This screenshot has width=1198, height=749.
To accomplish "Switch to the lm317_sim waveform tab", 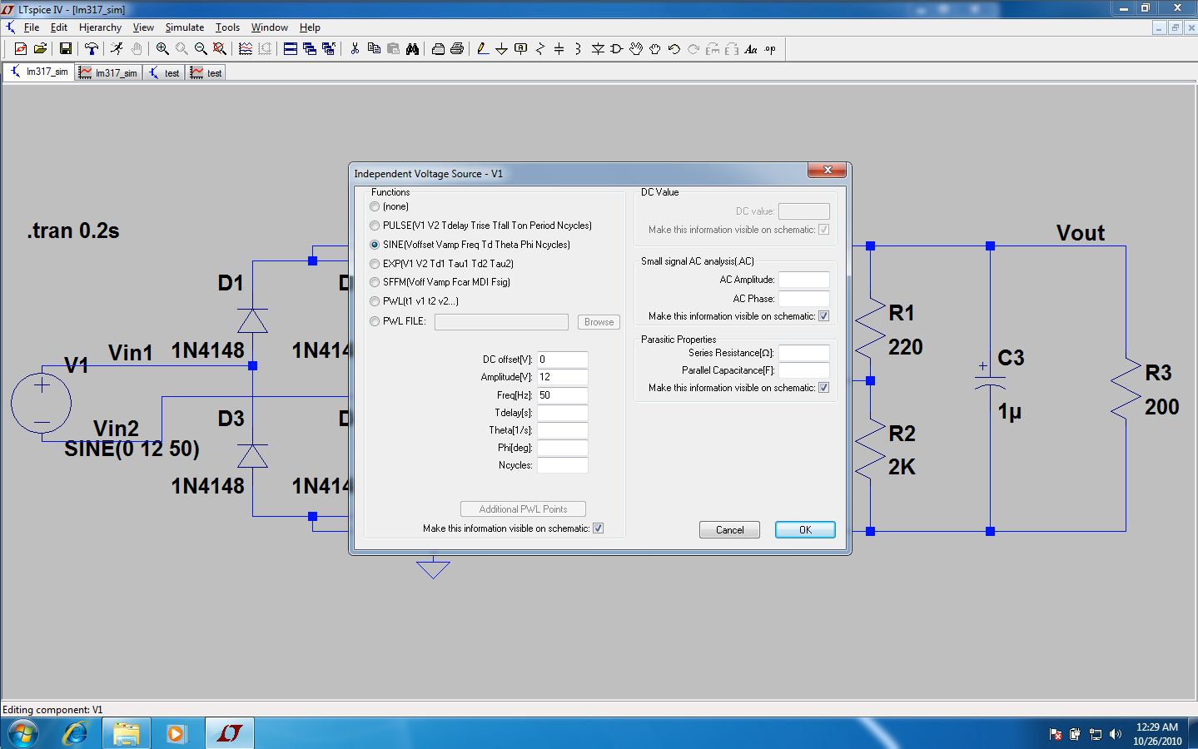I will pos(109,73).
